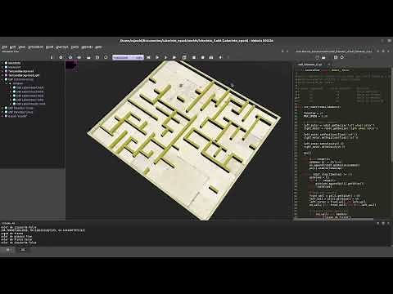Expand the TexturedBackgroundLight node
393x294 pixels.
point(2,75)
